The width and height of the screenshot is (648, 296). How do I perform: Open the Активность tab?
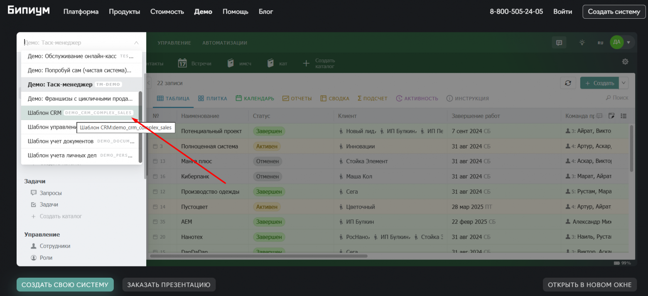417,99
